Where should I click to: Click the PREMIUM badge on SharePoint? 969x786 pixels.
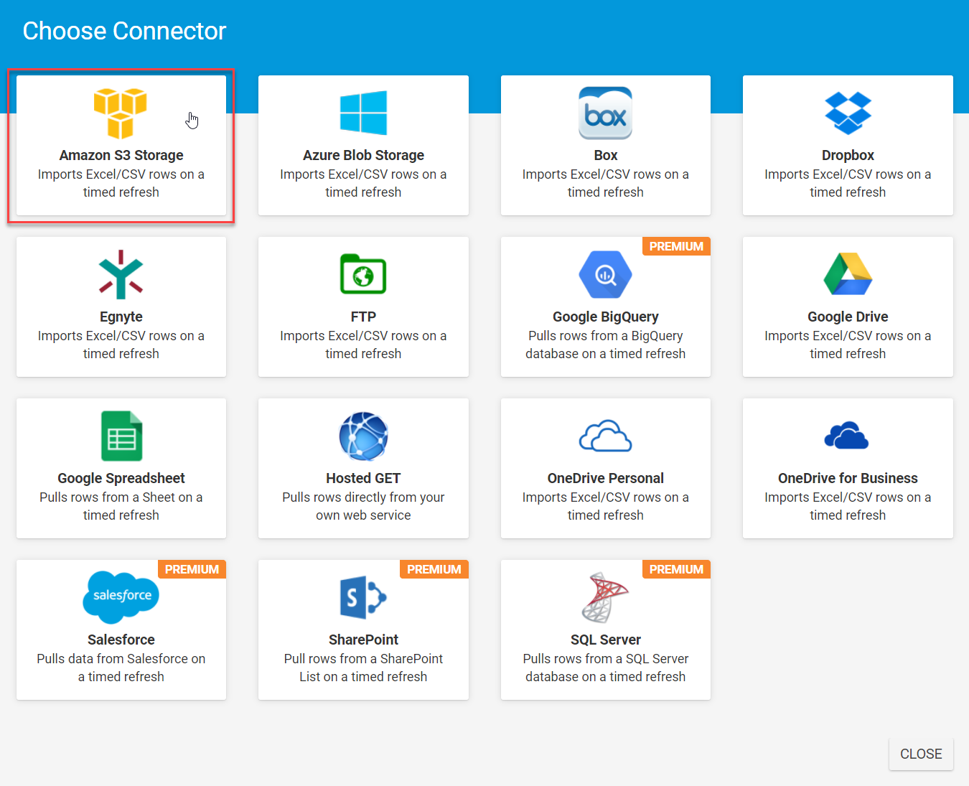coord(434,569)
